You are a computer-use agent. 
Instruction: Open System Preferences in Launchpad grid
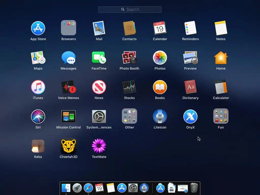pyautogui.click(x=99, y=116)
